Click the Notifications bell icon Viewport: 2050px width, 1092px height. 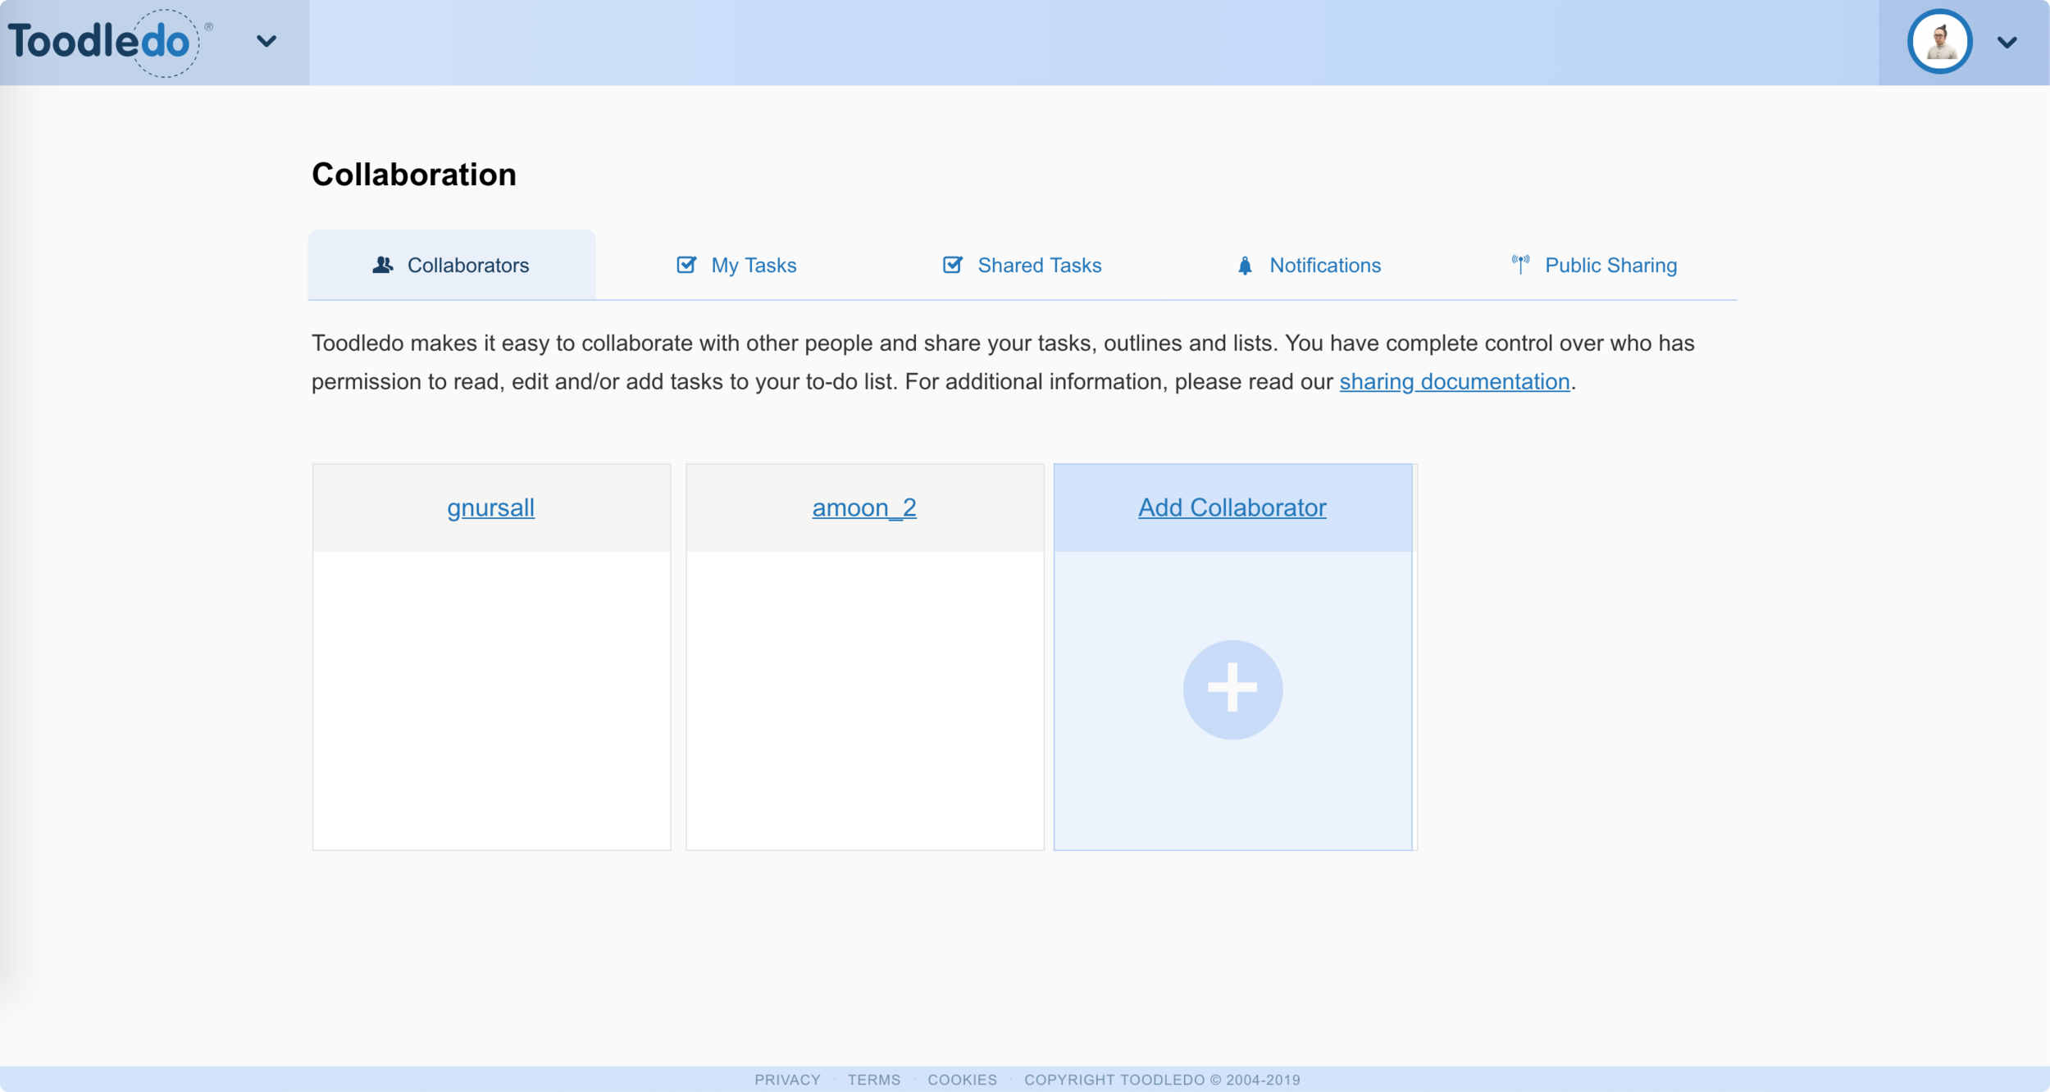pos(1245,265)
